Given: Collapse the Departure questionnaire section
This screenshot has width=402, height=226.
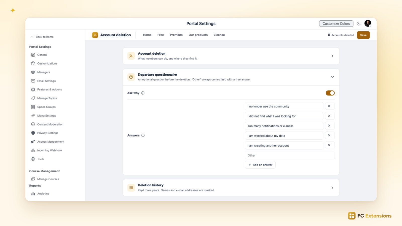Looking at the screenshot, I should (x=332, y=77).
